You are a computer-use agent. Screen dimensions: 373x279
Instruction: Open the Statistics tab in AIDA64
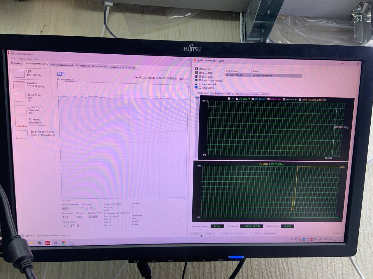click(x=265, y=94)
